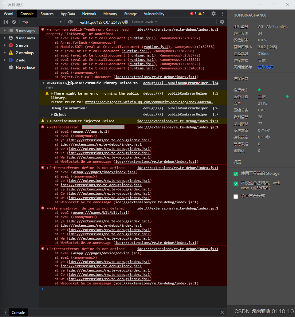Click the 356ms round-trip time value
Image resolution: width=295 pixels, height=317 pixels.
point(263,53)
